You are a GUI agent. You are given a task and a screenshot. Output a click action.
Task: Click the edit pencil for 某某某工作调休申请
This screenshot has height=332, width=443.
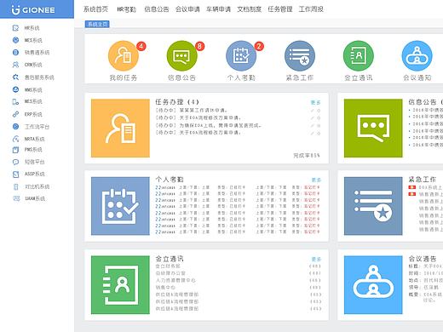313,111
